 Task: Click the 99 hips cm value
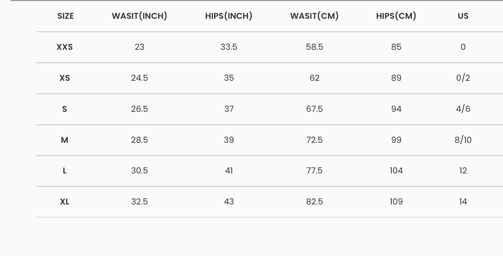tap(396, 140)
